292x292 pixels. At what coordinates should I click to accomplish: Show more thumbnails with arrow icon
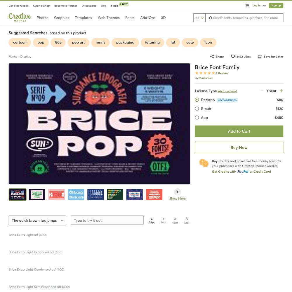click(178, 192)
